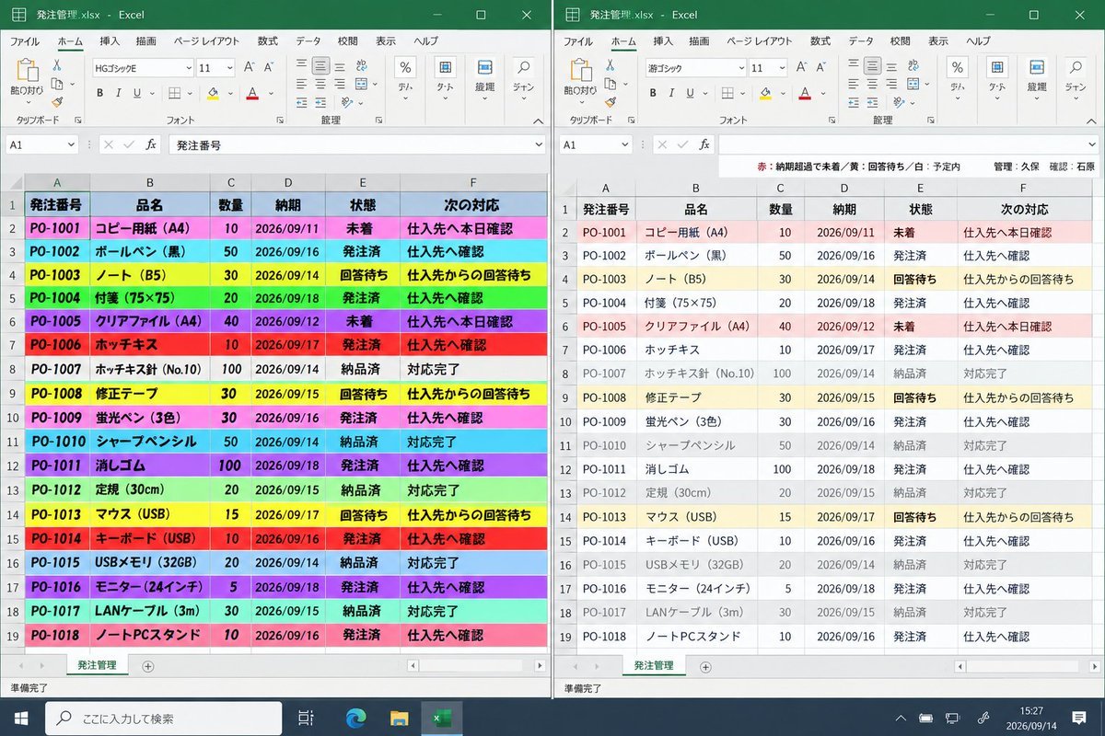
Task: Open Task View on the taskbar
Action: coord(306,718)
